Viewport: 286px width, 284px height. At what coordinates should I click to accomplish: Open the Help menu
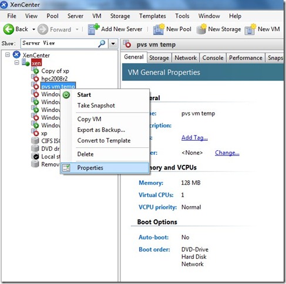click(235, 16)
